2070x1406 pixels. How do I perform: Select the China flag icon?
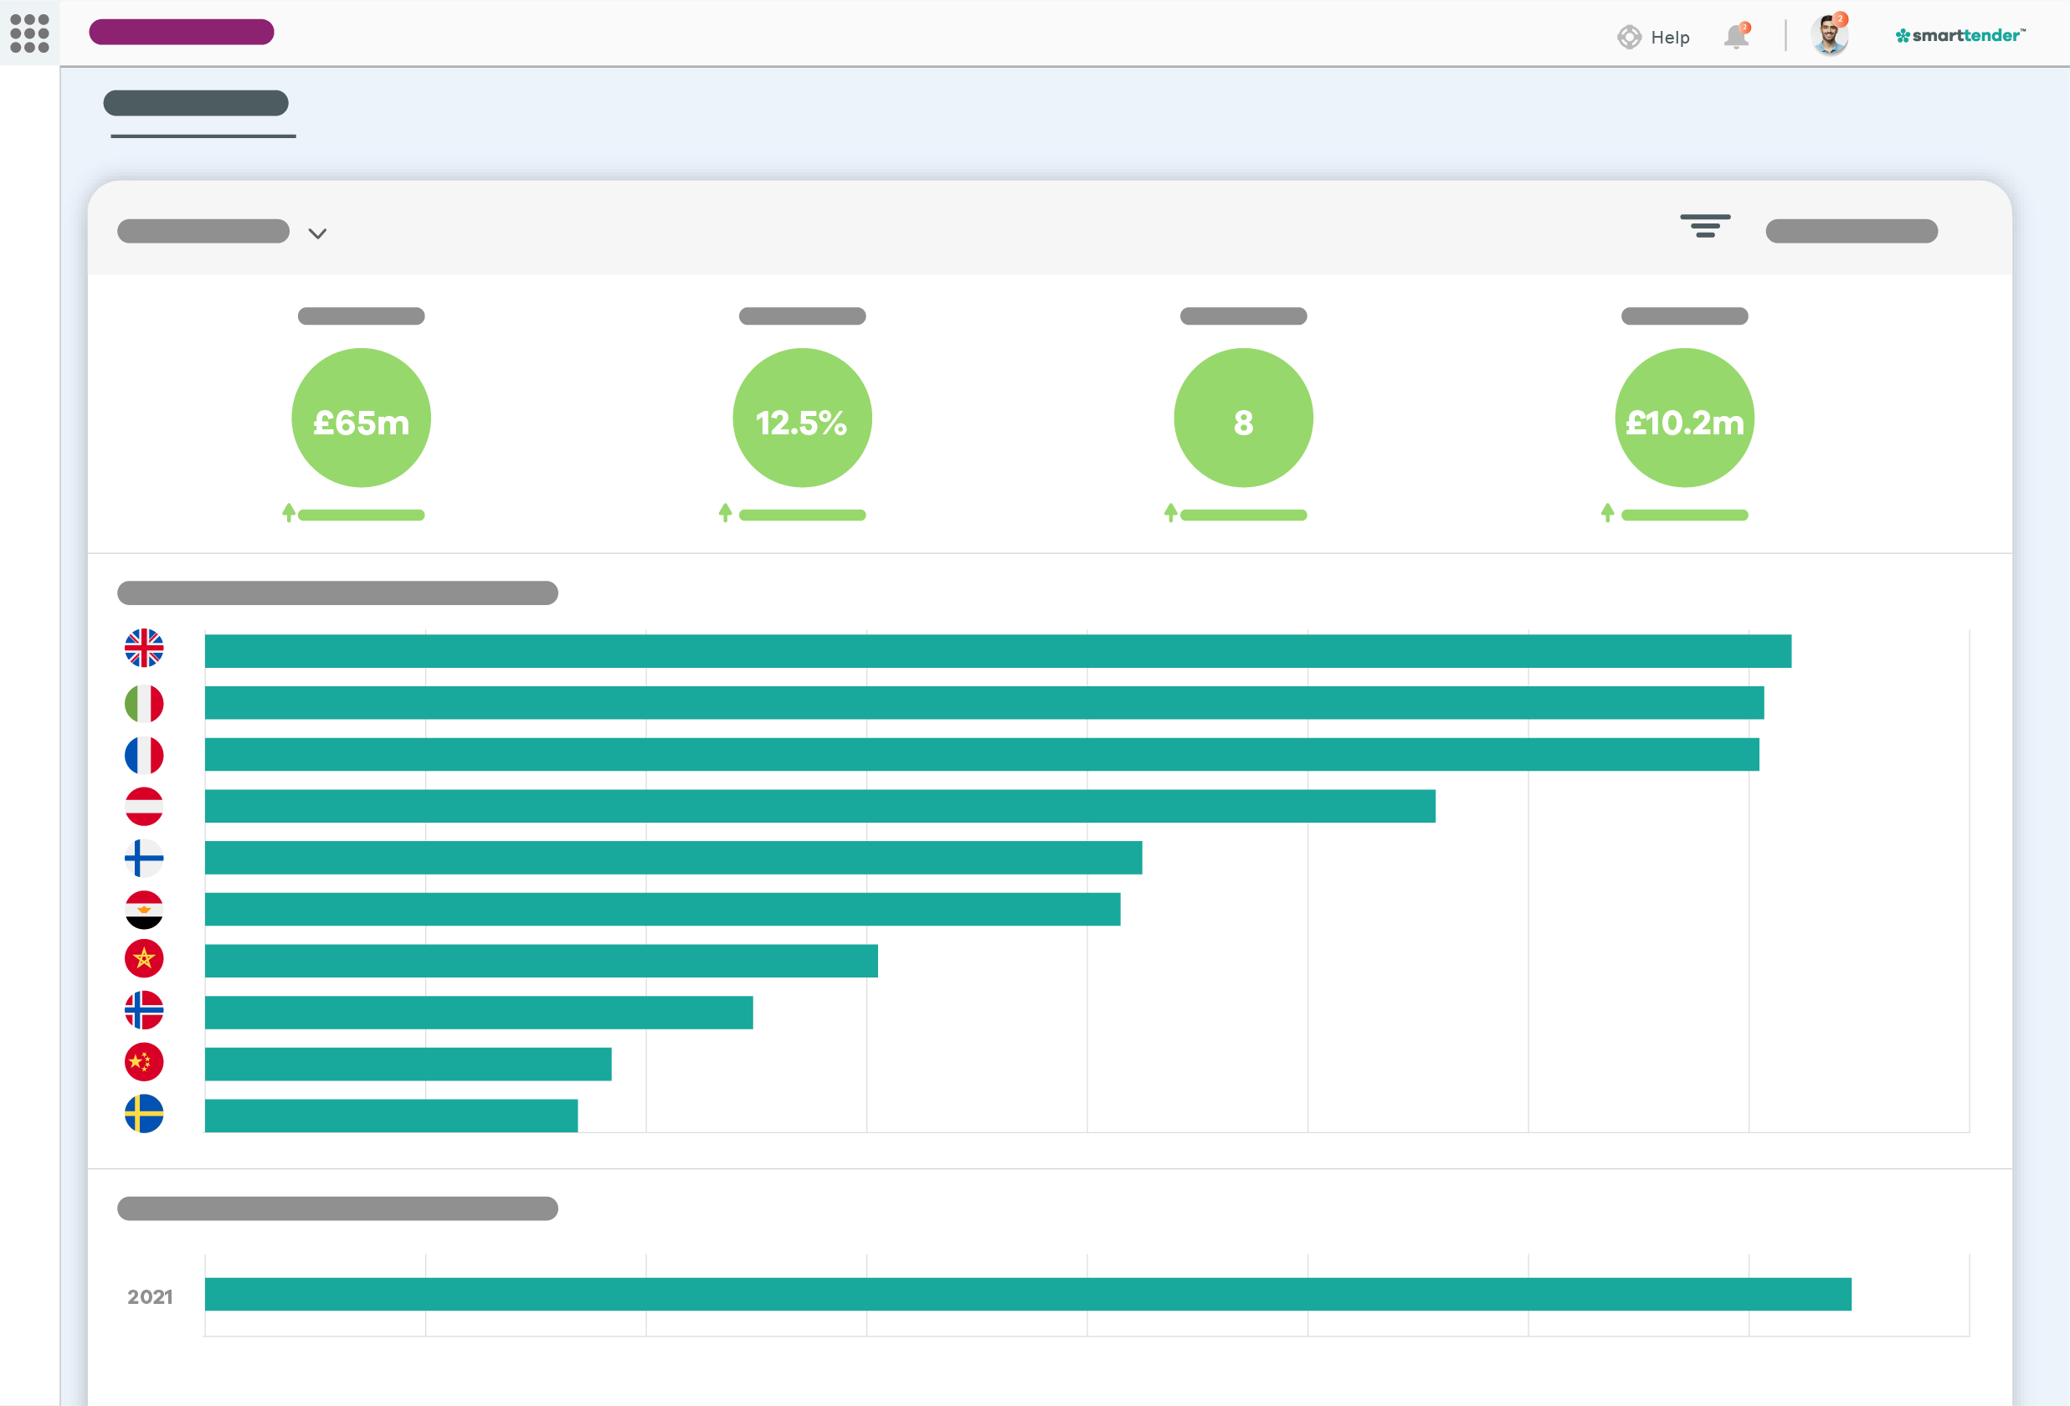[x=144, y=1062]
